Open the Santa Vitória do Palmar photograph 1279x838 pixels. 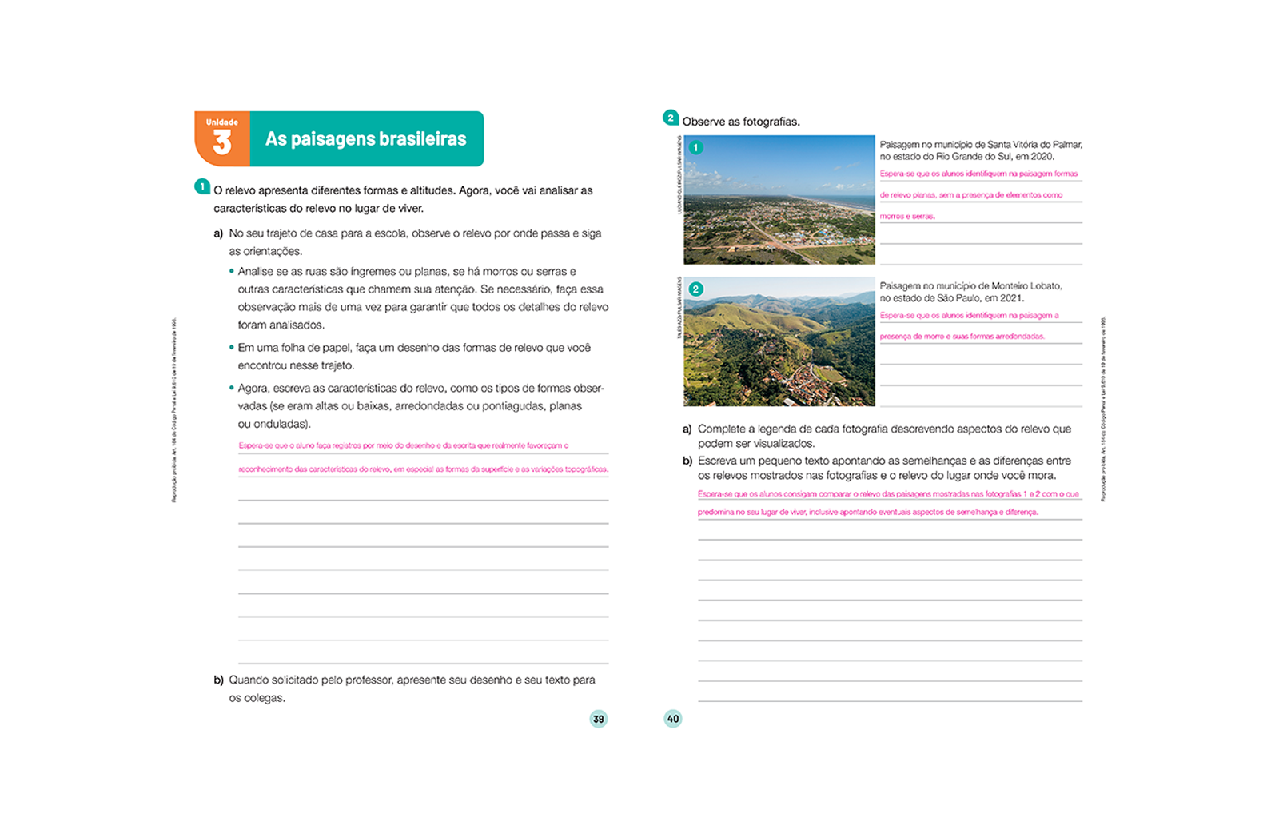[x=779, y=200]
